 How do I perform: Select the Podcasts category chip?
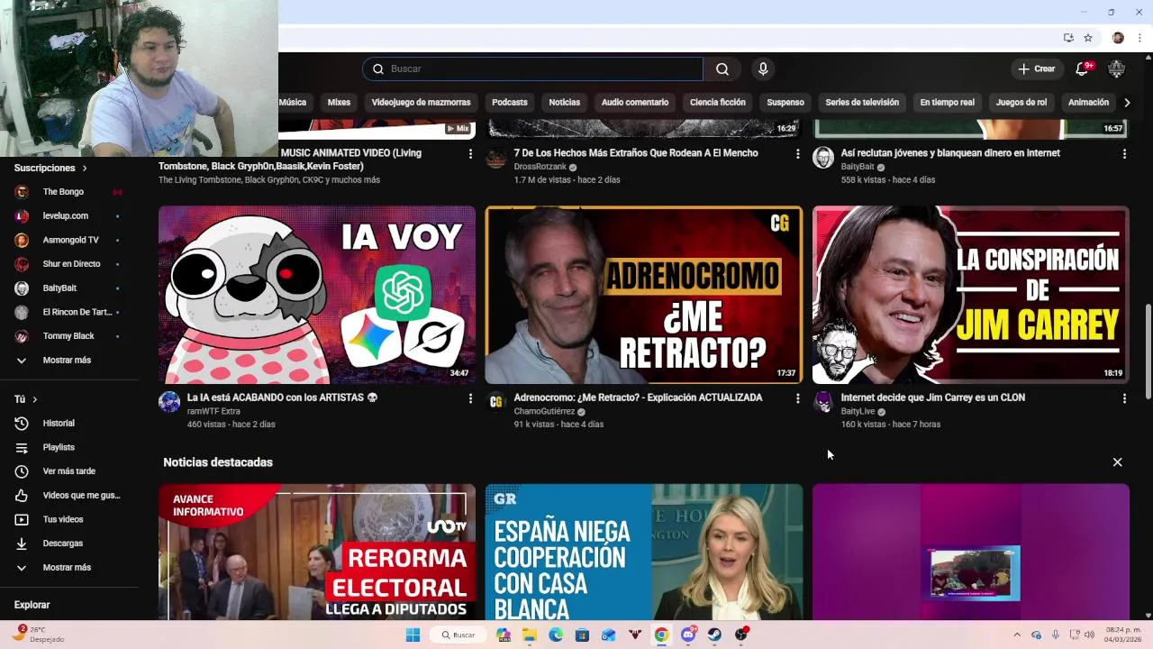click(x=510, y=103)
